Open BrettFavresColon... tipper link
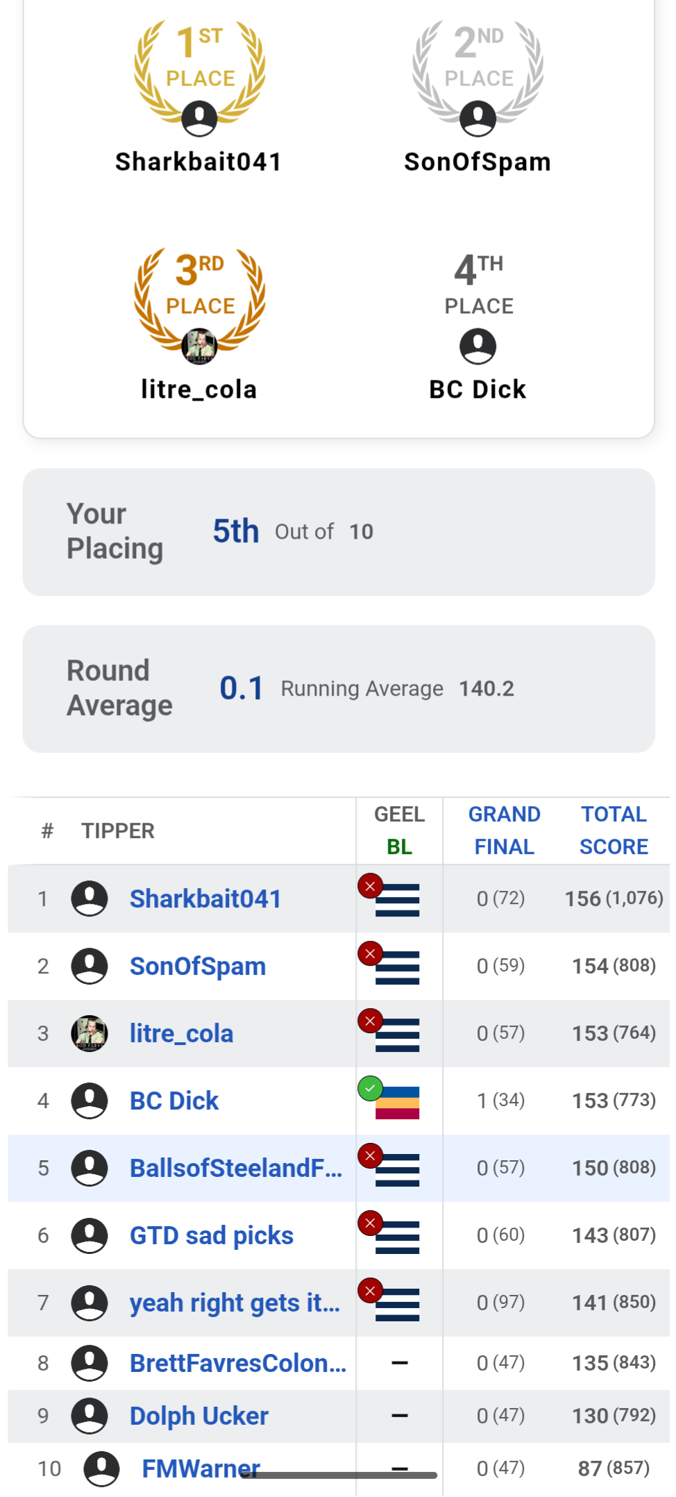 click(x=237, y=1363)
